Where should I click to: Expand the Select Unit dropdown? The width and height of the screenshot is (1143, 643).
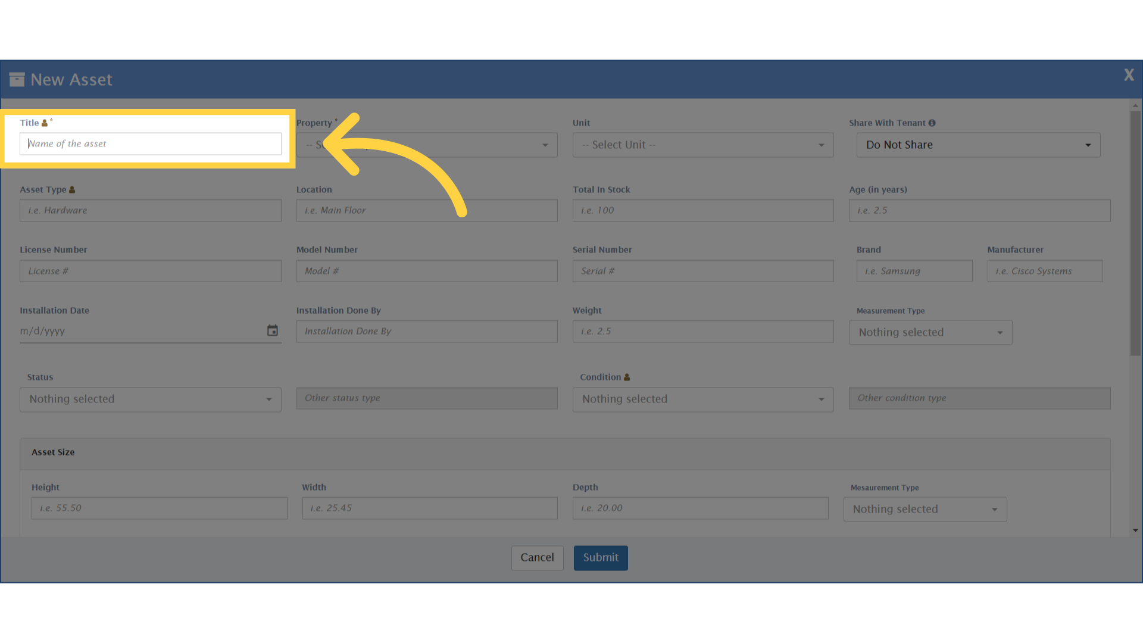tap(702, 145)
